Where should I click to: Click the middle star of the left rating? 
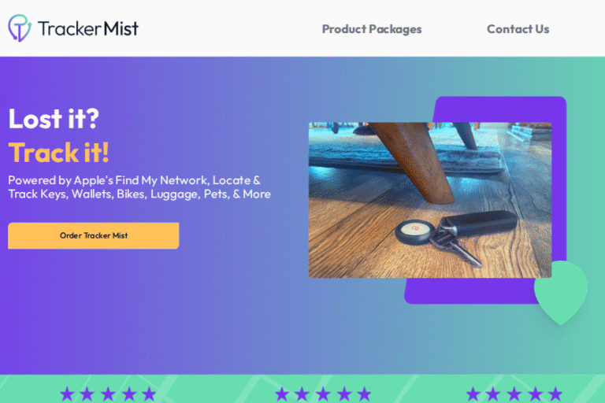(x=108, y=394)
